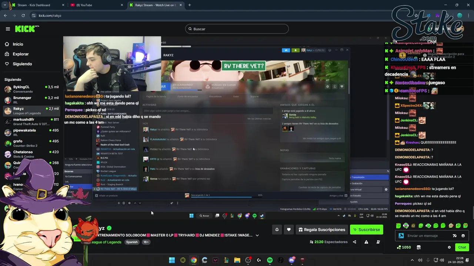Click the green Suscribirse button
This screenshot has height=266, width=474.
click(366, 229)
